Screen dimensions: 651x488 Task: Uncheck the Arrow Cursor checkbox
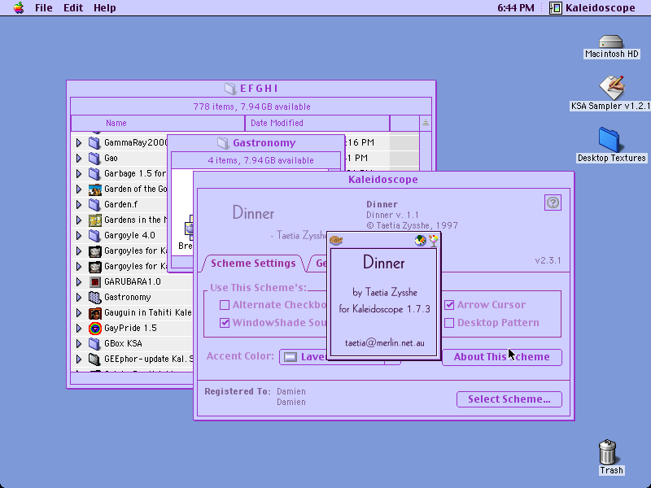point(449,305)
